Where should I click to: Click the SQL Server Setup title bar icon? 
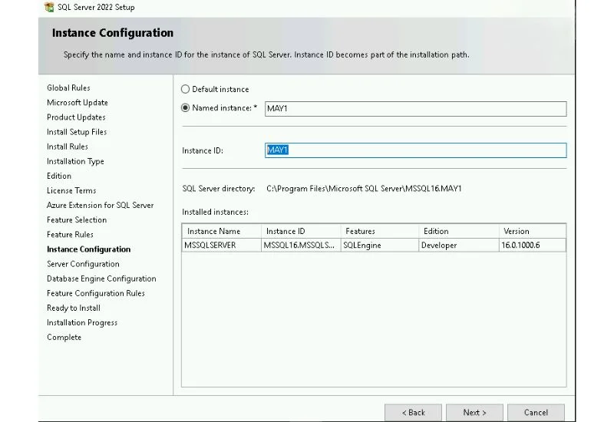point(49,7)
